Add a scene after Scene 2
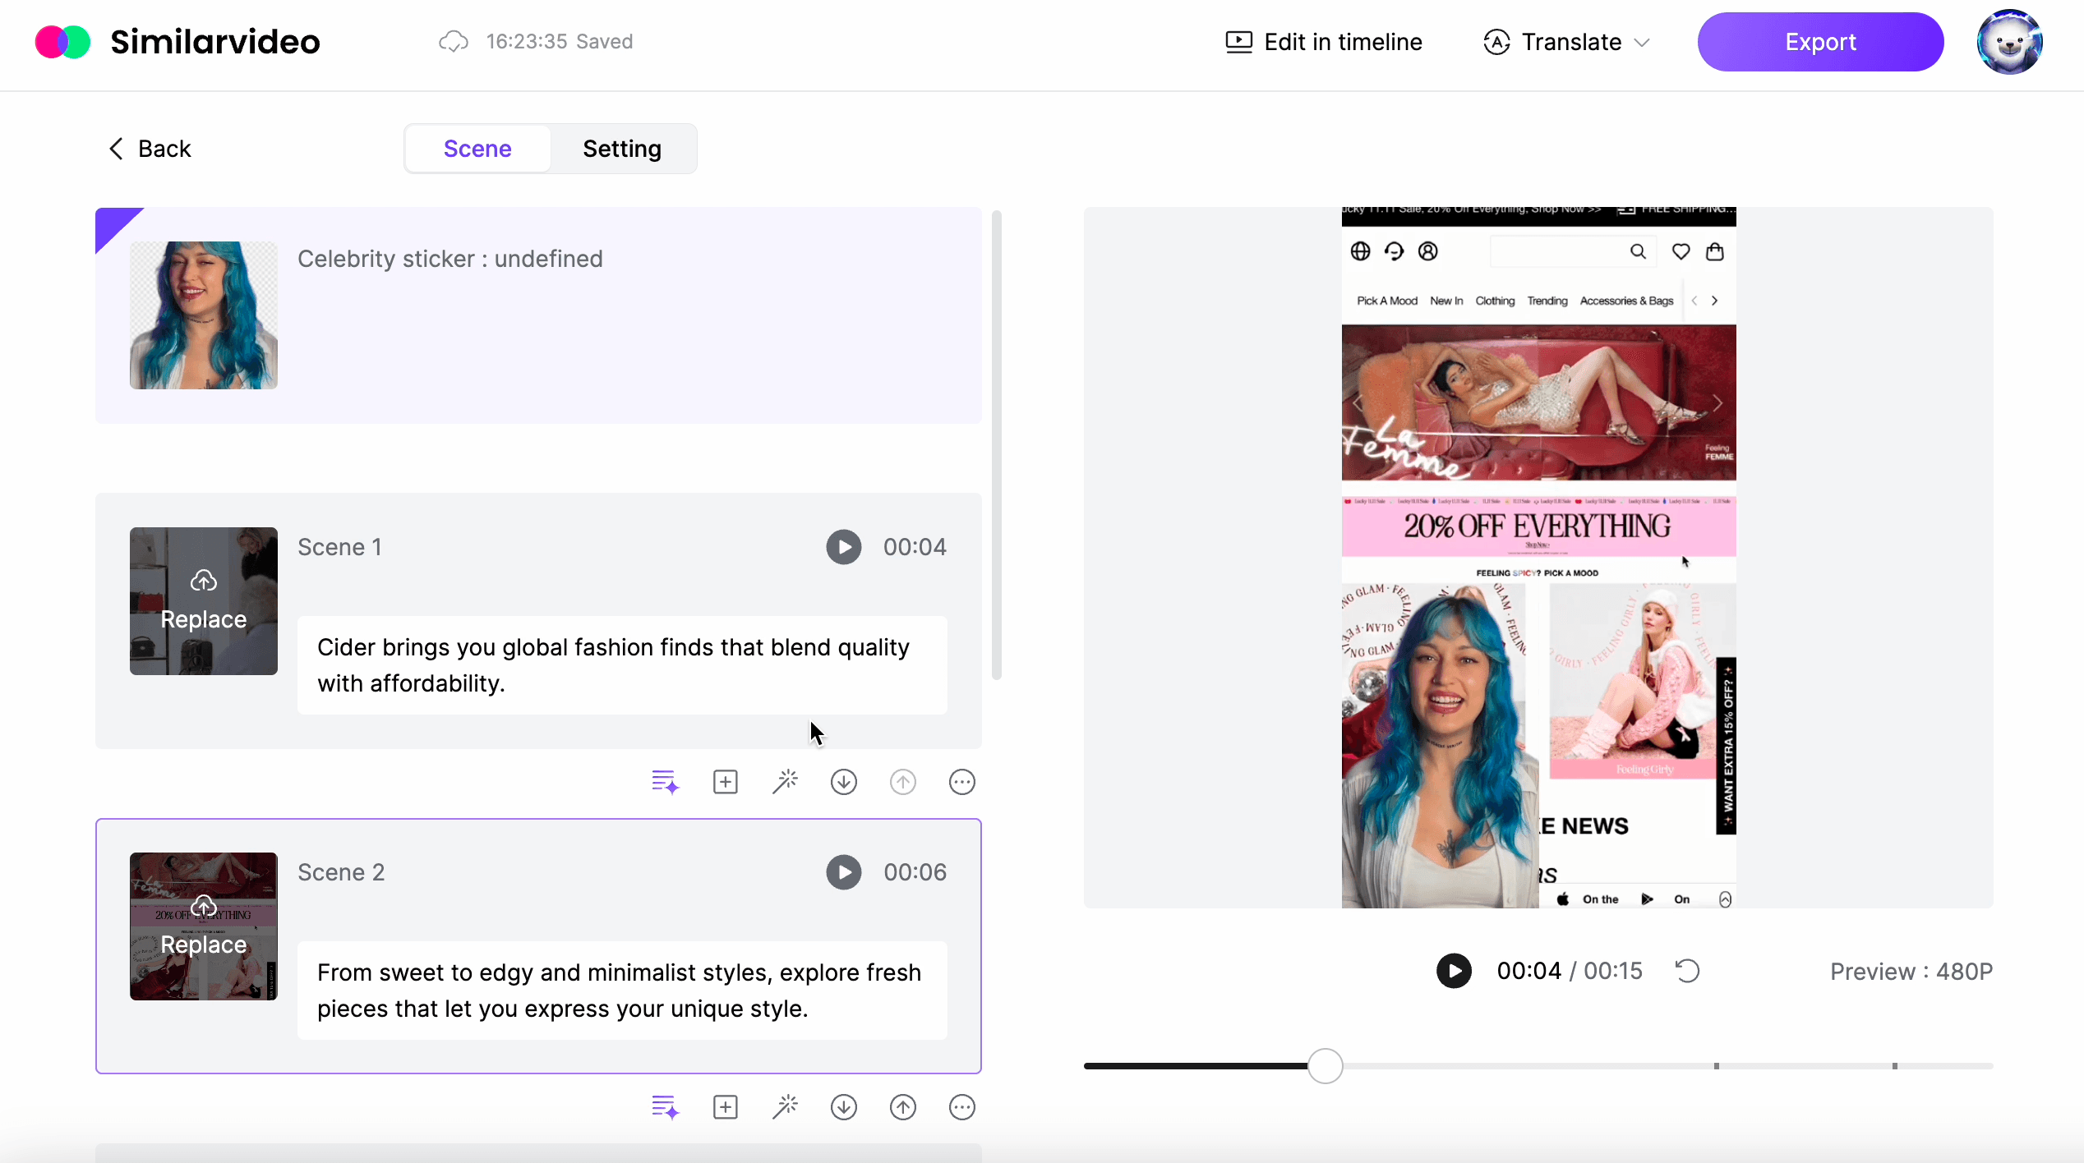 726,1107
